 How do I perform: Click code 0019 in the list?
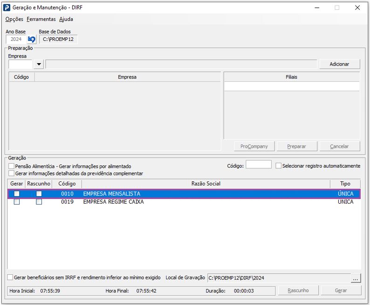tap(67, 202)
